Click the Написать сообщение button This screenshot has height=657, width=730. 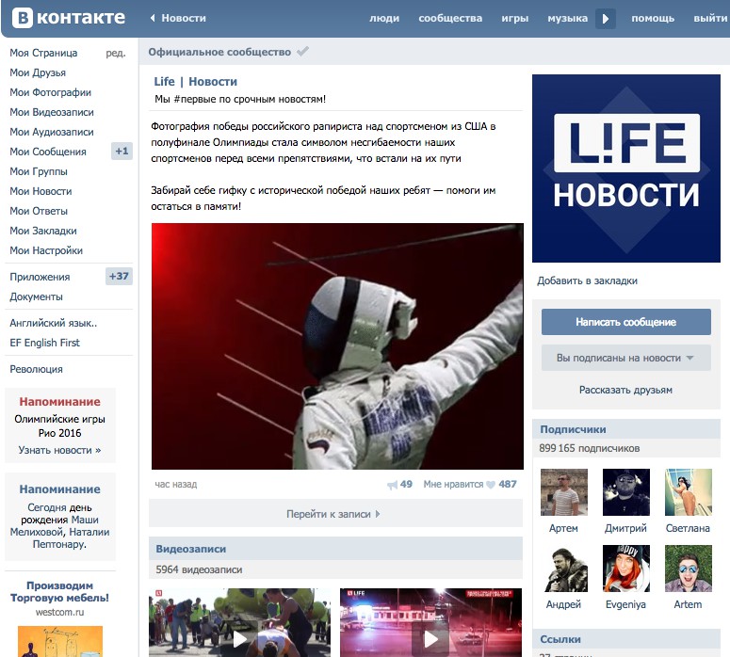coord(625,322)
